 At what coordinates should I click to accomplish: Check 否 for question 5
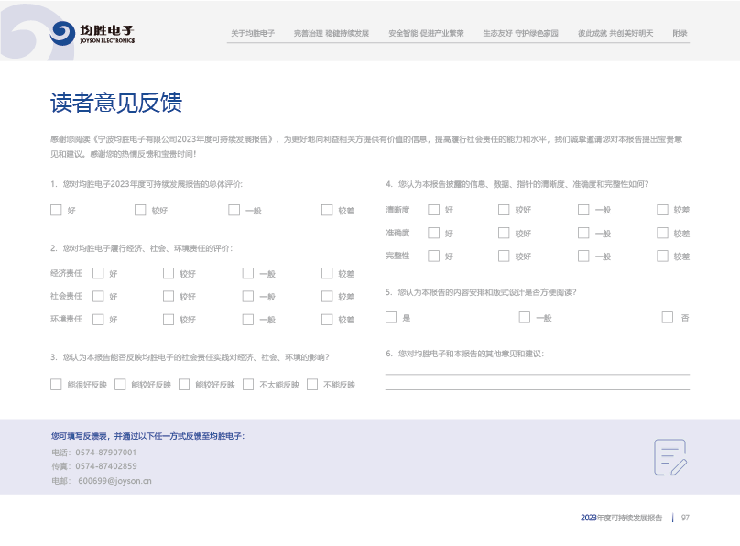(x=668, y=317)
